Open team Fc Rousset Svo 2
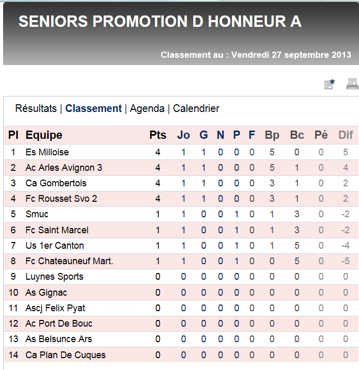The image size is (359, 370). (61, 199)
